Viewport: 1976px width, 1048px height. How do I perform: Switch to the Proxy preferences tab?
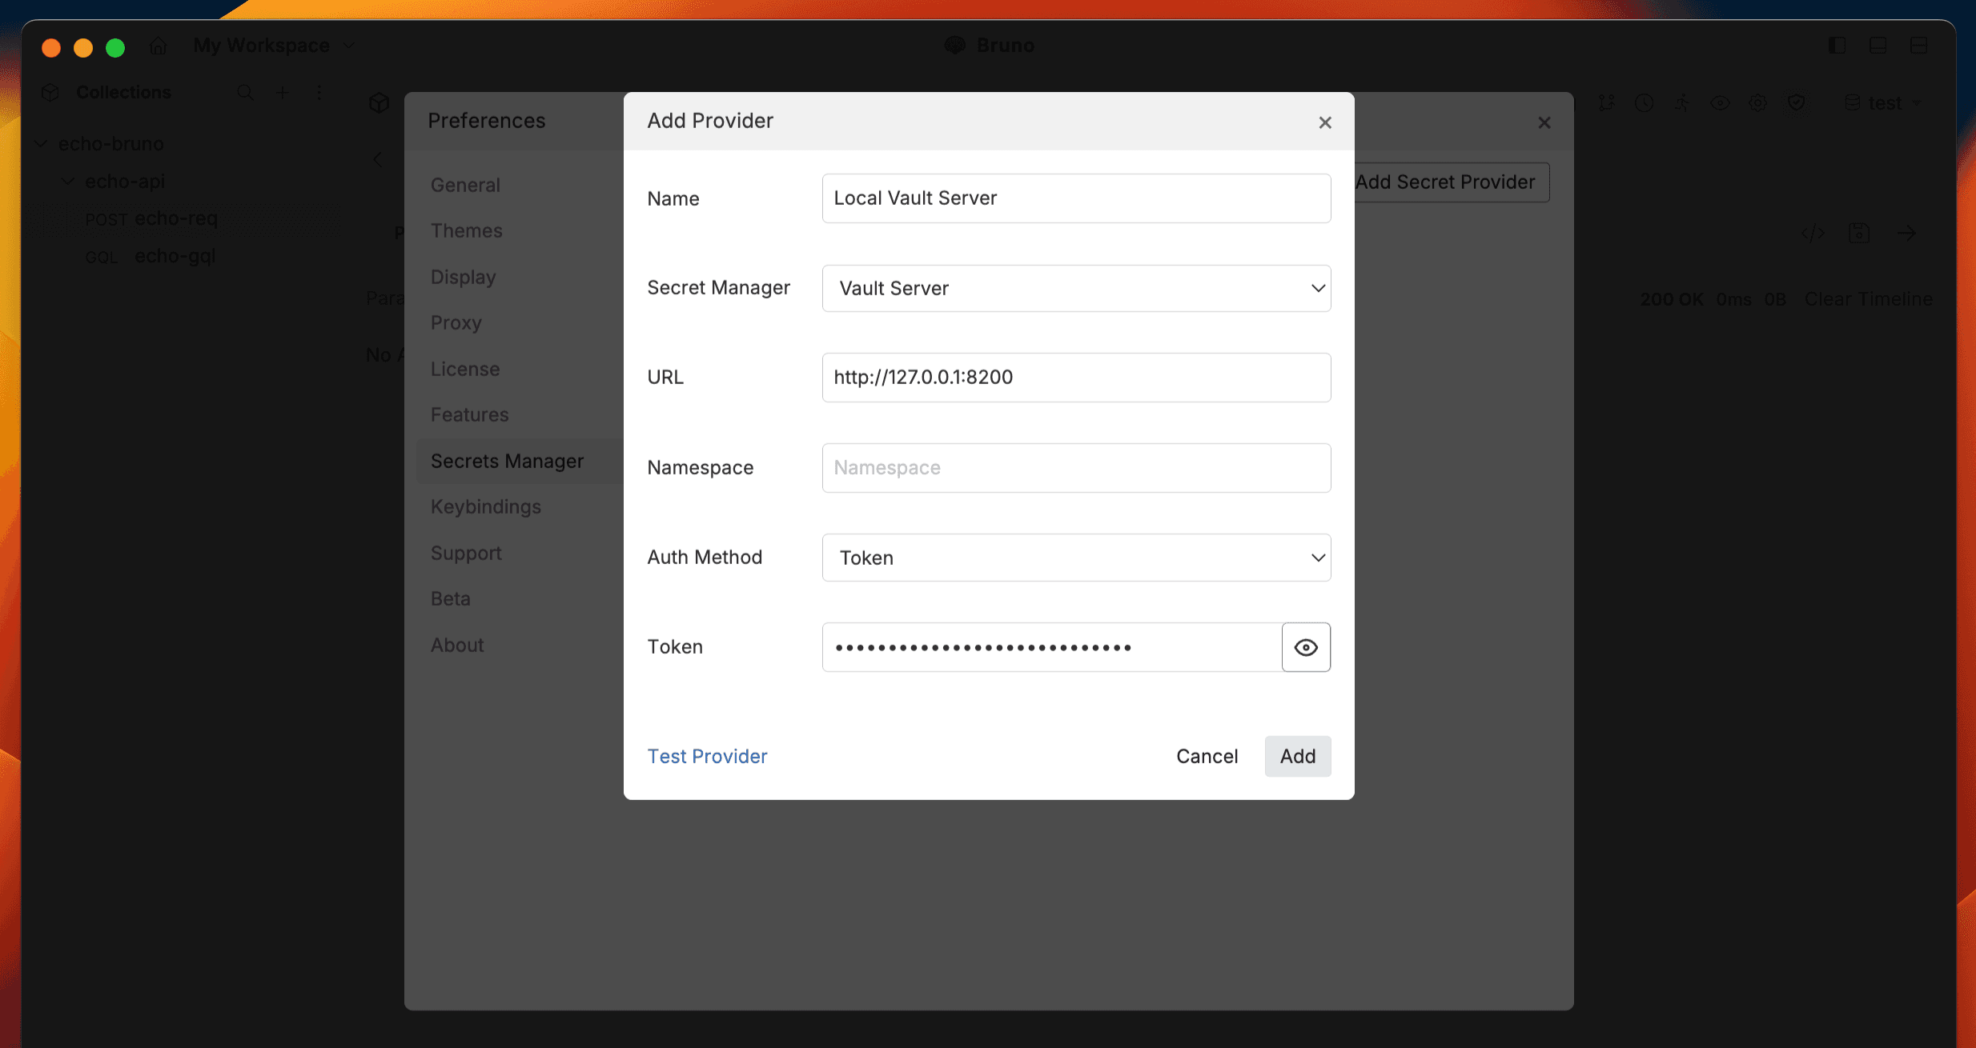click(x=456, y=322)
